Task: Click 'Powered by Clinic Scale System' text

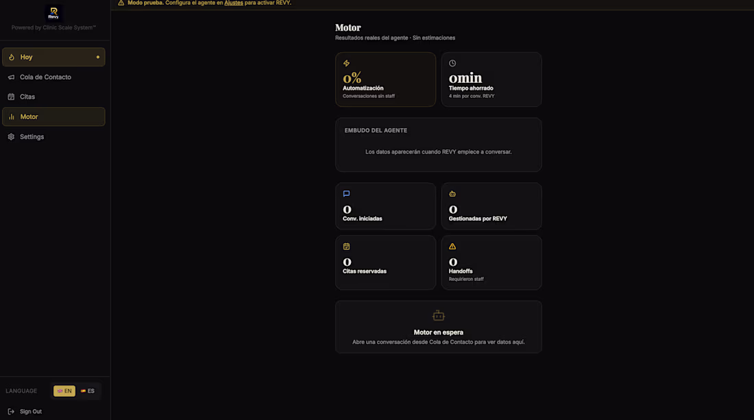Action: coord(53,28)
